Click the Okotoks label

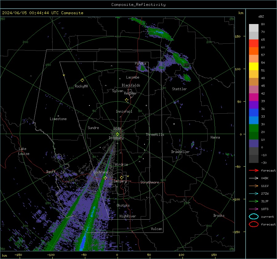[123, 205]
